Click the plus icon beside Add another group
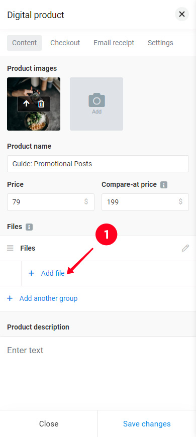 pos(10,298)
